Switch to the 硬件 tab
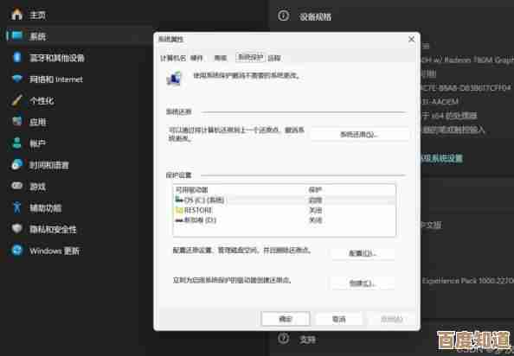The height and width of the screenshot is (356, 514). 196,58
